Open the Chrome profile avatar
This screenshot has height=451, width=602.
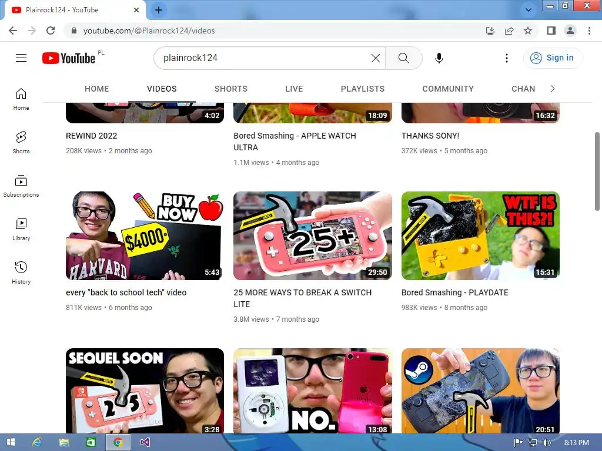tap(570, 31)
